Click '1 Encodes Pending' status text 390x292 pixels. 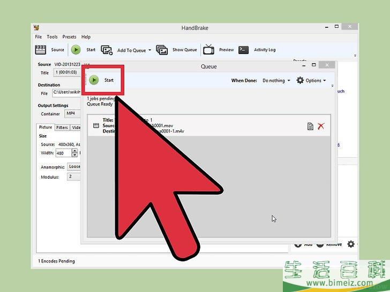pos(56,261)
